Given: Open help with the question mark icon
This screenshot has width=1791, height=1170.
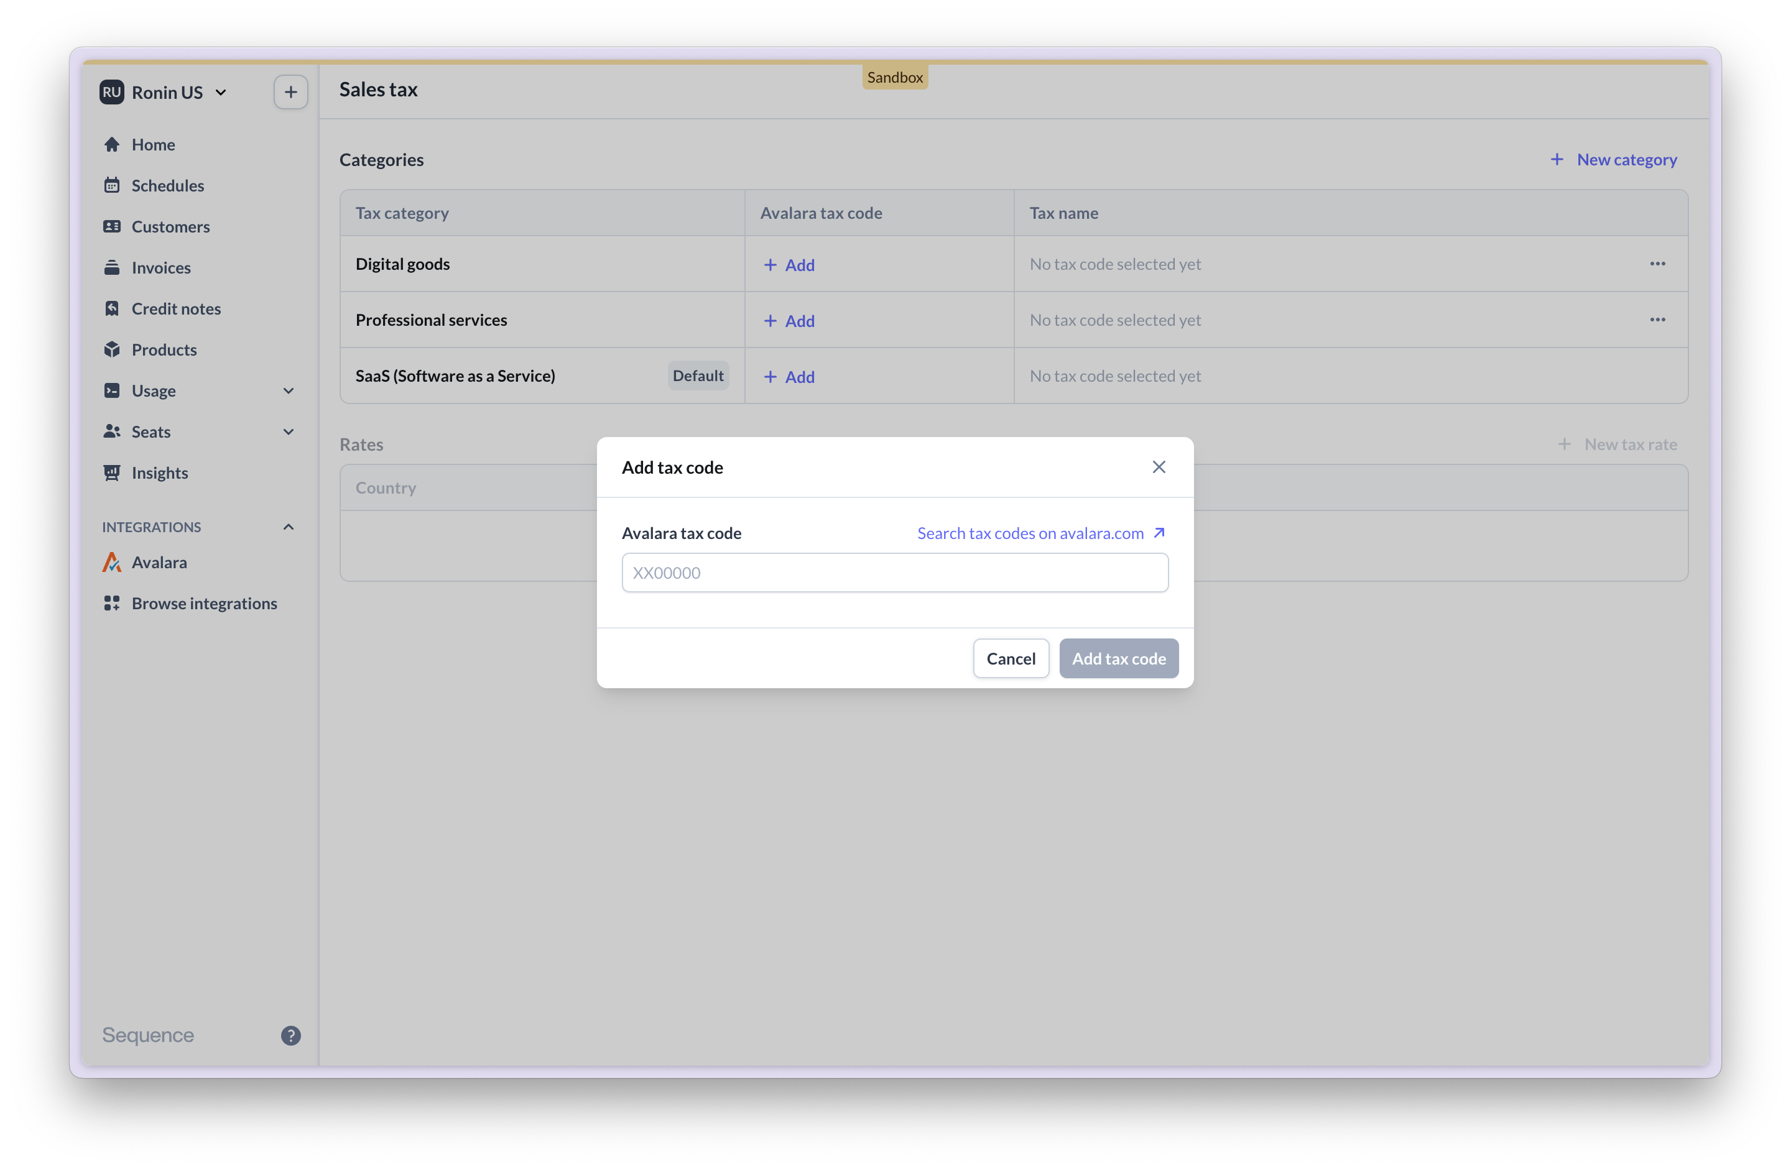Looking at the screenshot, I should 290,1035.
